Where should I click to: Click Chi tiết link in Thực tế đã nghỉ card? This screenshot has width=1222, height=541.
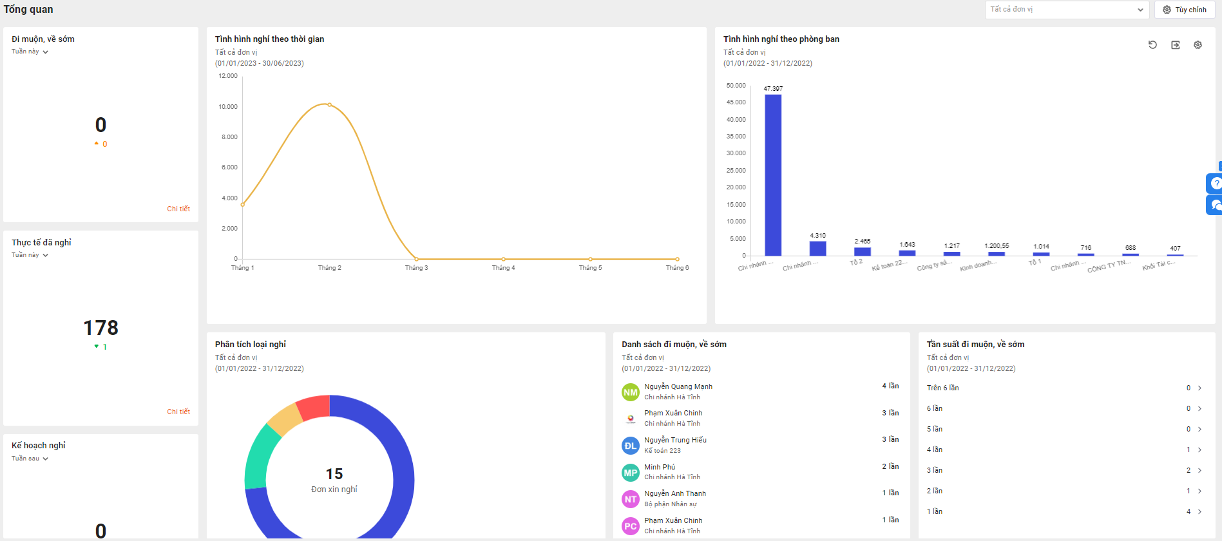178,412
